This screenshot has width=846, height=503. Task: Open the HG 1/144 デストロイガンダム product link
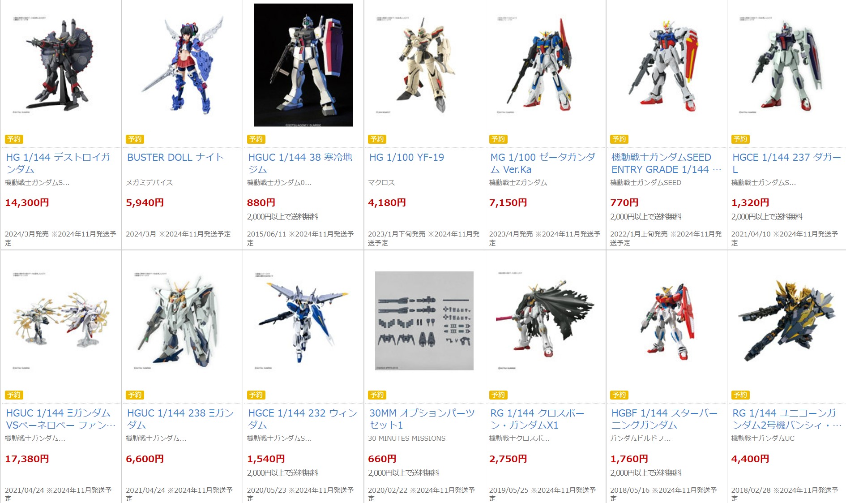[58, 163]
